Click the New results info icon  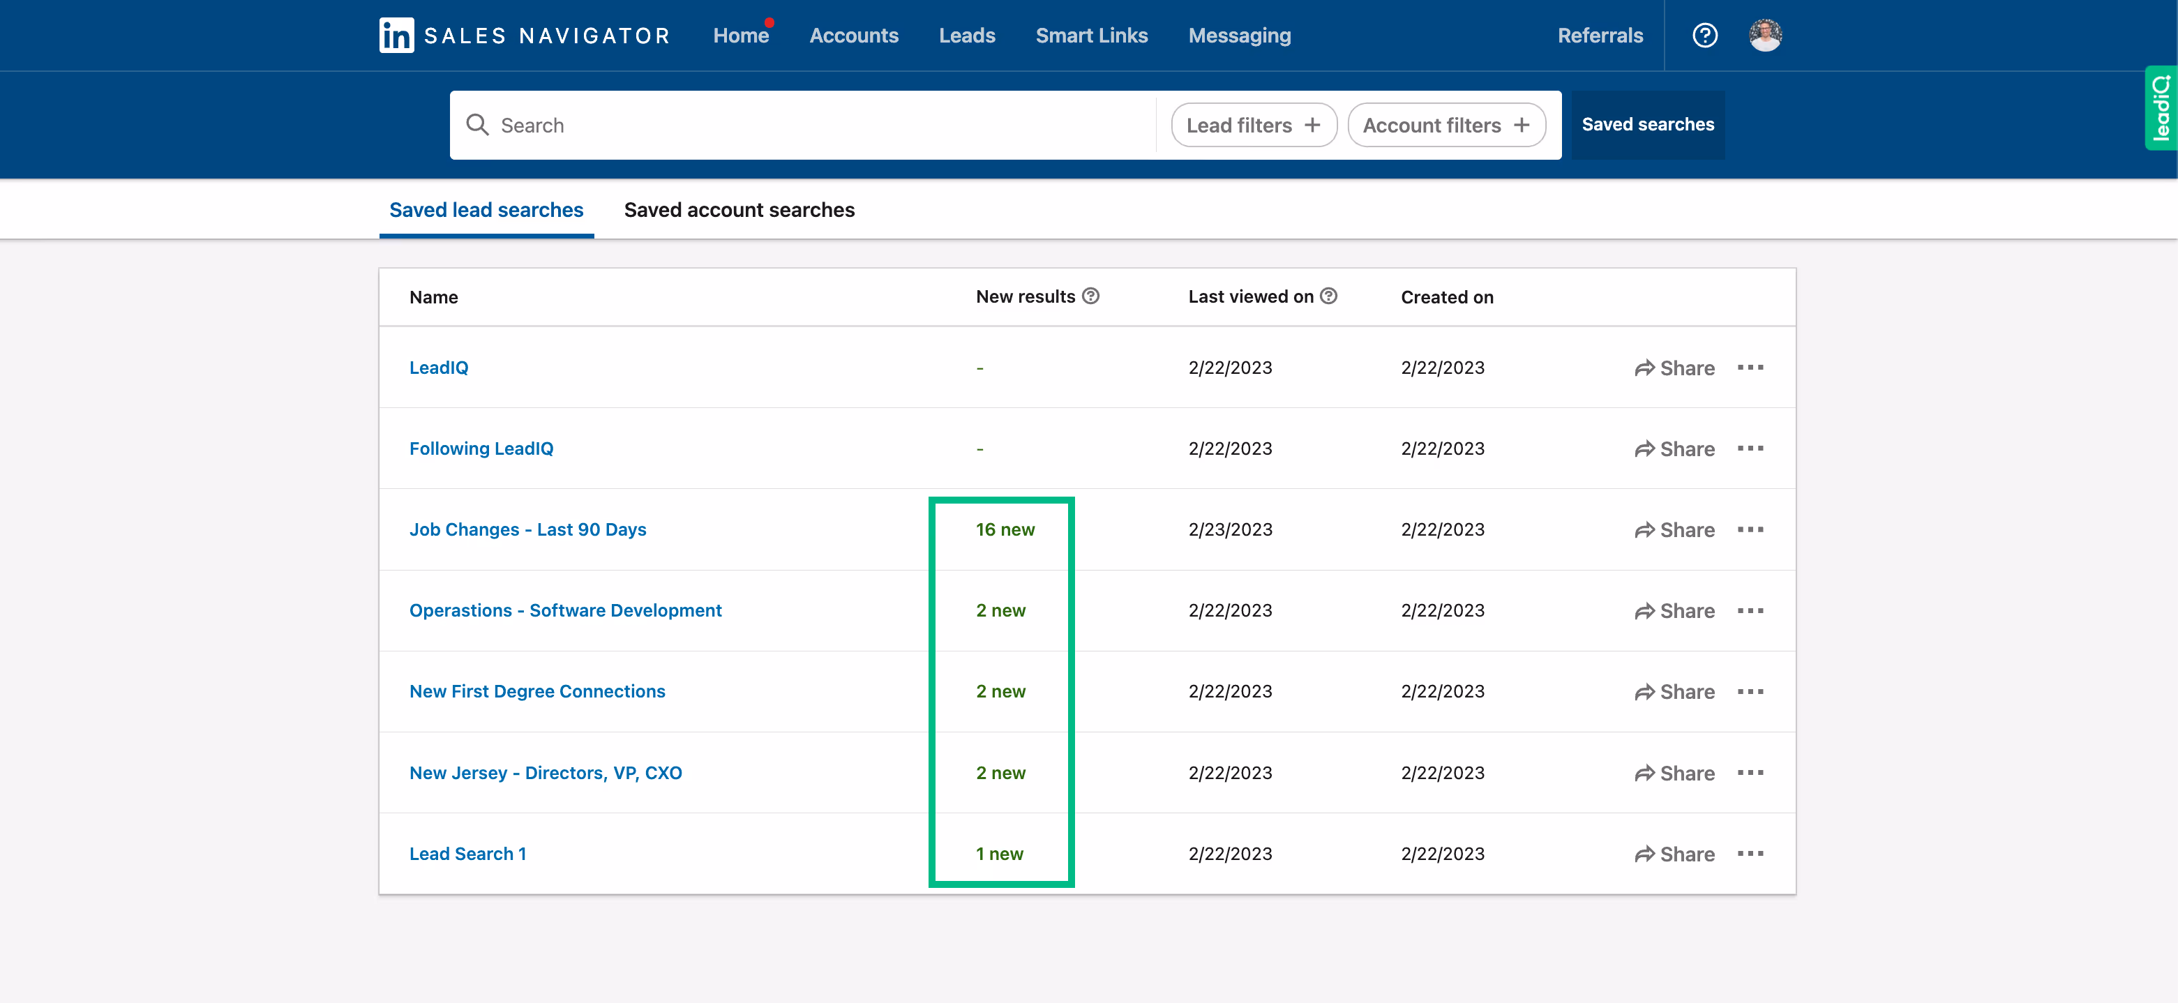click(1090, 296)
